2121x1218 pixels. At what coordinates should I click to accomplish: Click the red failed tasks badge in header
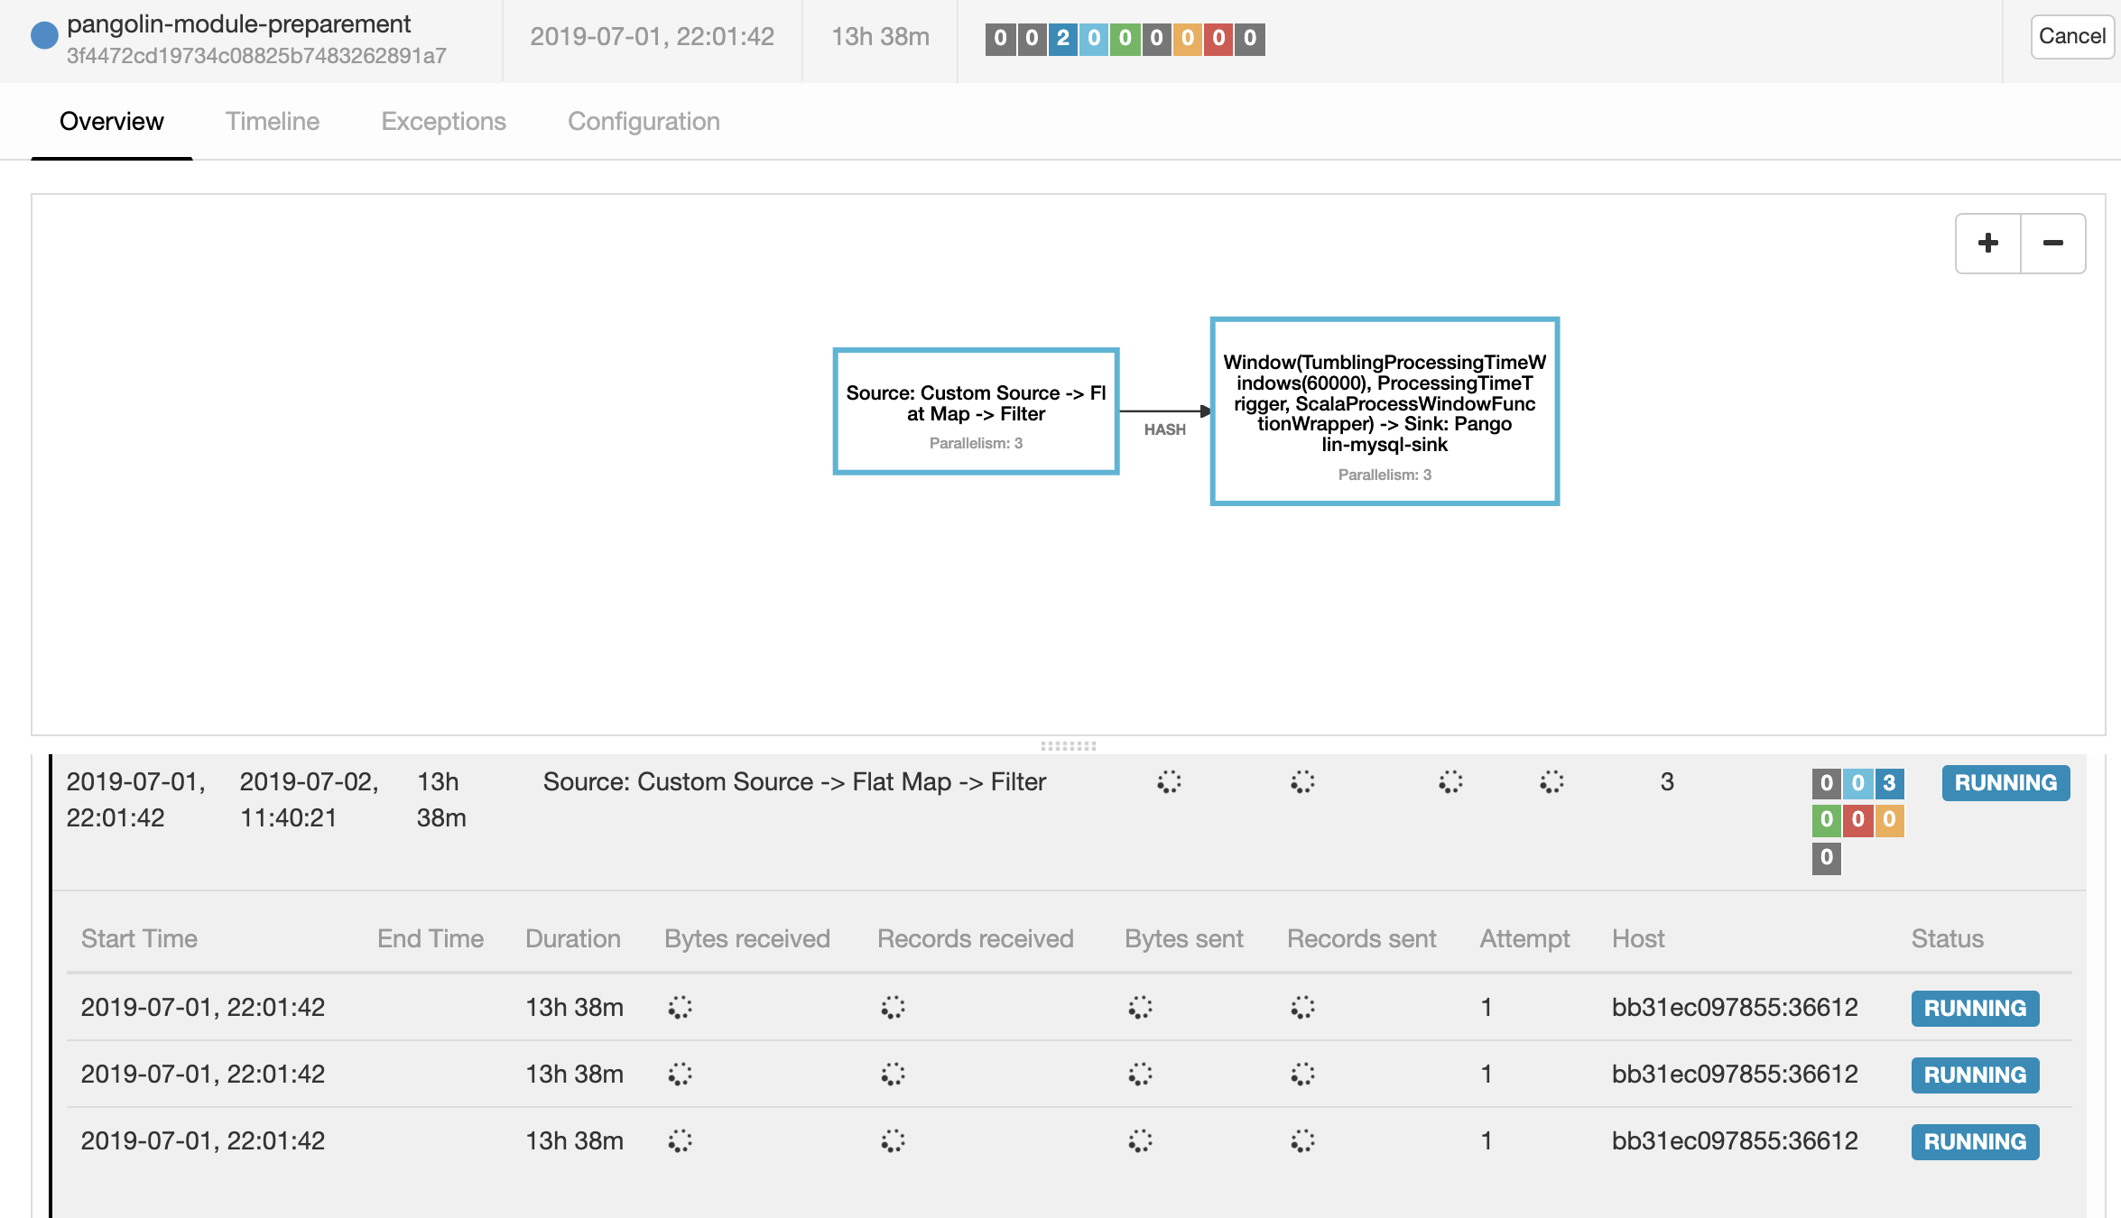[1218, 38]
